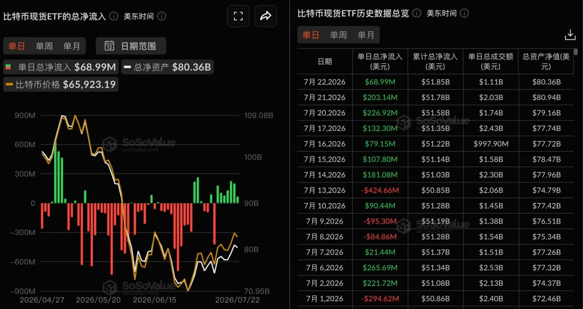Click the $80.94B net asset cell
Viewport: 583px width, 309px height.
[546, 97]
